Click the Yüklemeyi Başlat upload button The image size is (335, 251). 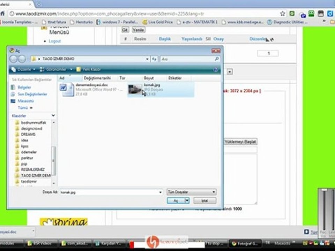click(x=240, y=142)
